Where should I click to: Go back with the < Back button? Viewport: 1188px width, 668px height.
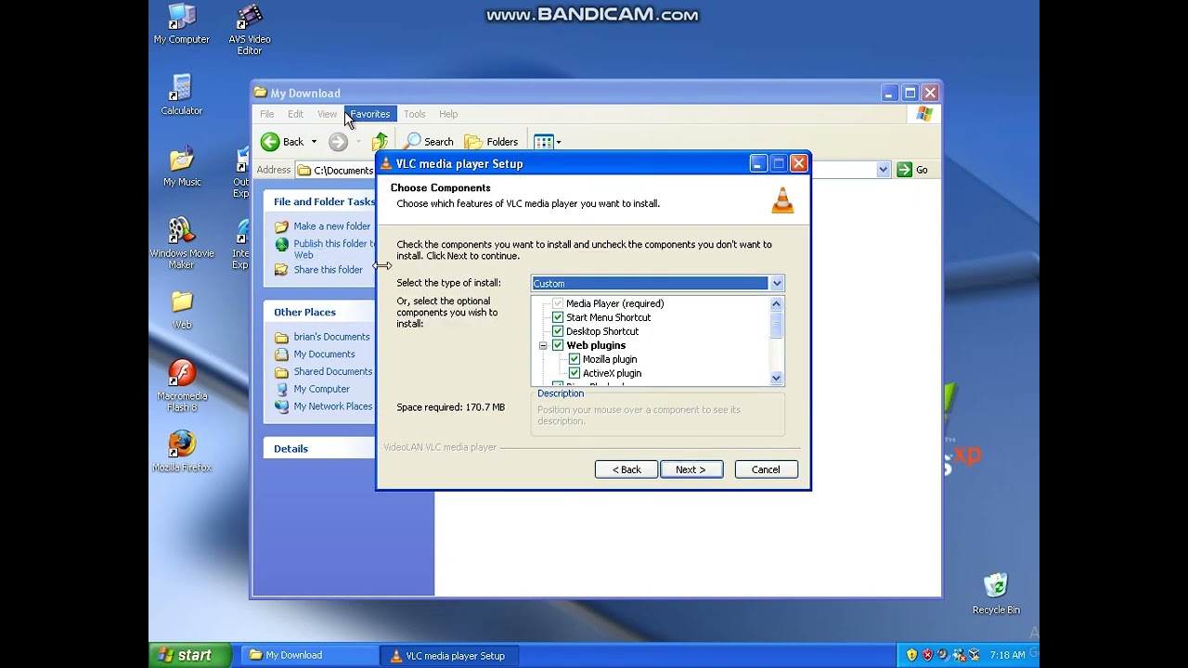point(626,469)
